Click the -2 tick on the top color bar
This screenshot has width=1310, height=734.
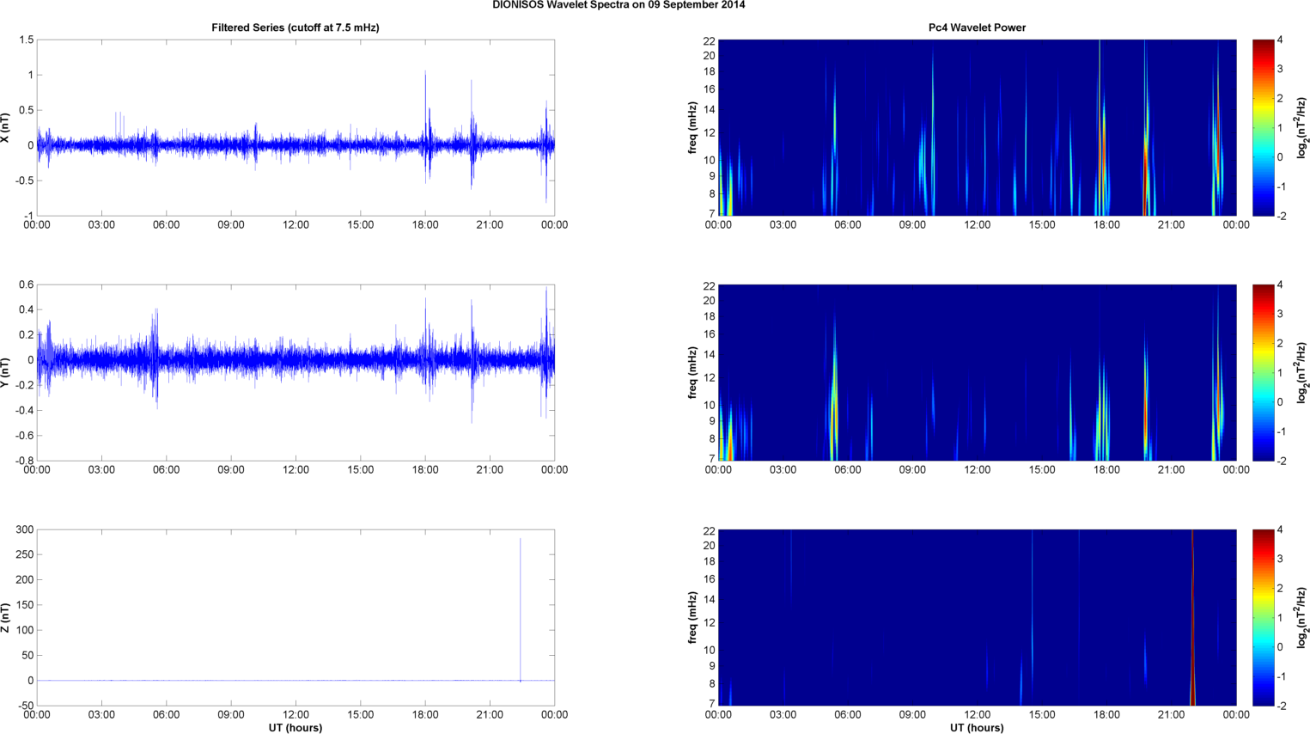[x=1280, y=216]
